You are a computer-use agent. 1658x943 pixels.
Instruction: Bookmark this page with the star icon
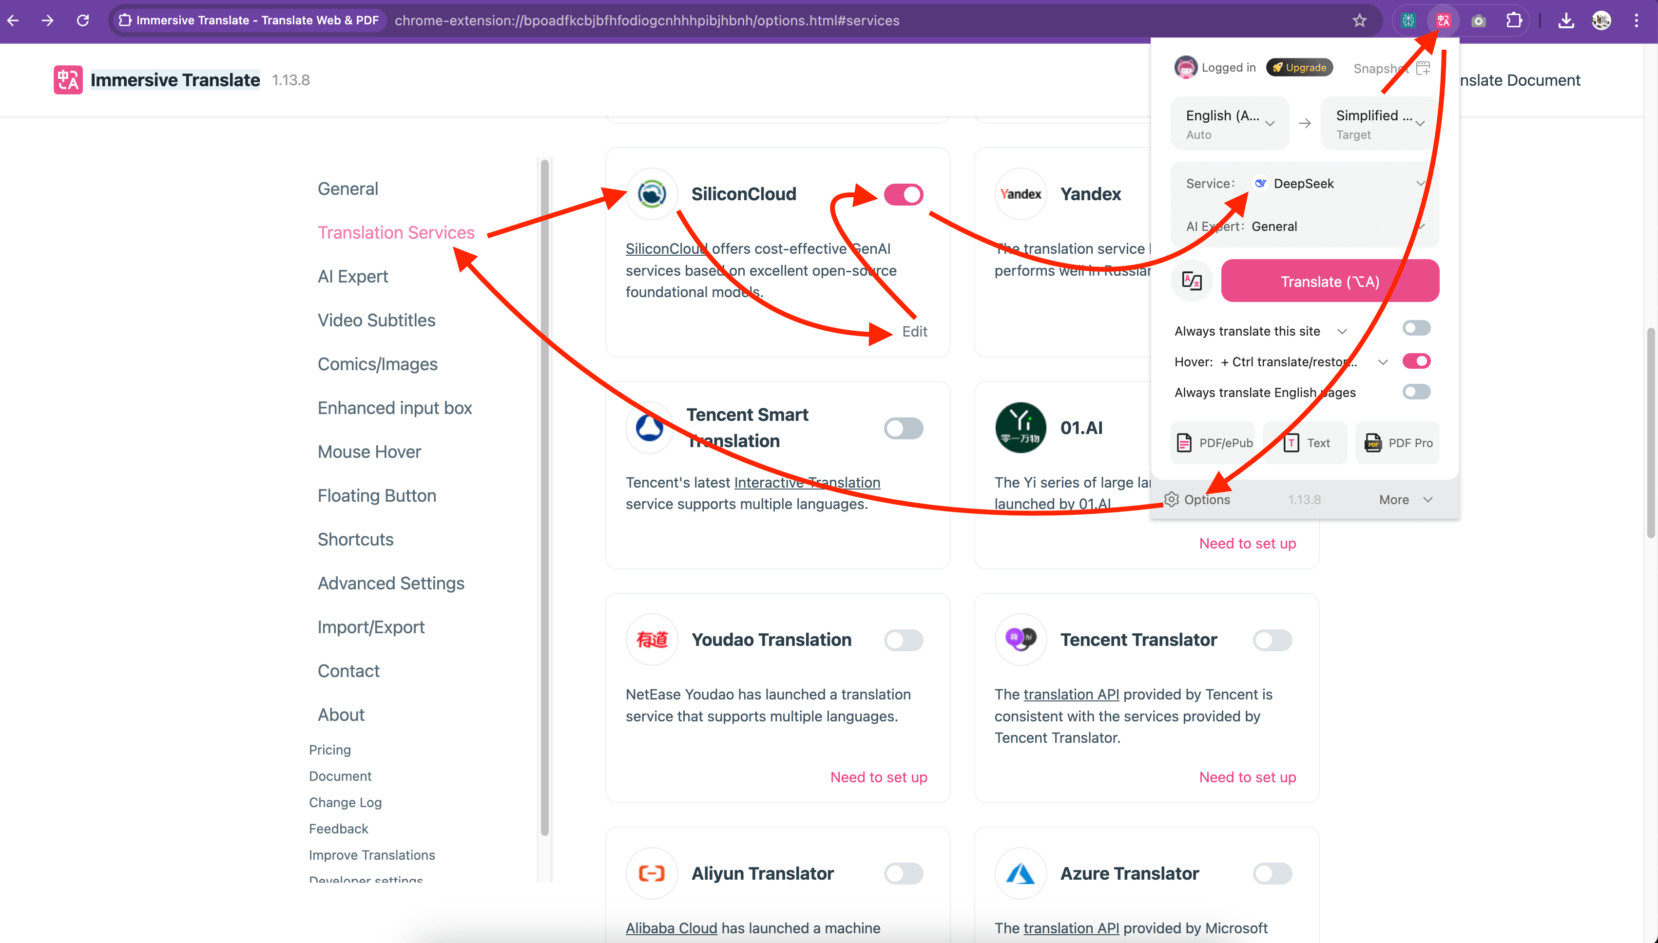point(1359,20)
